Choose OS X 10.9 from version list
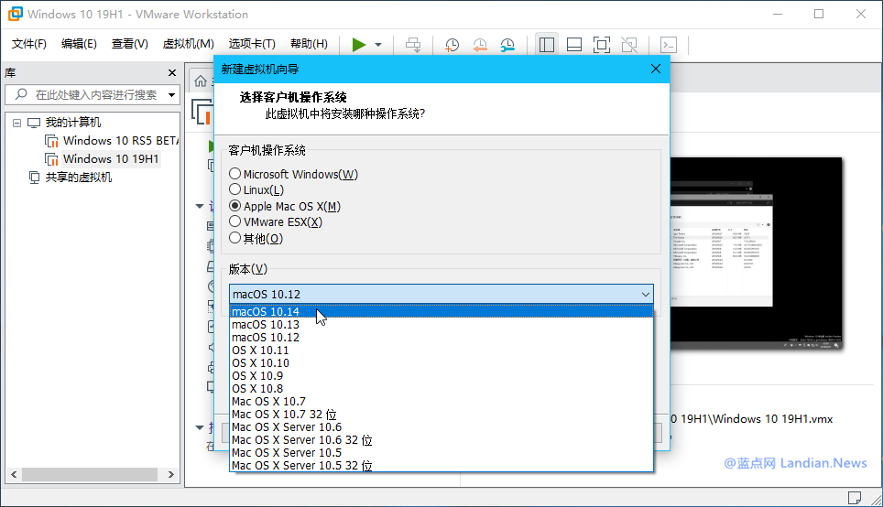 tap(441, 376)
